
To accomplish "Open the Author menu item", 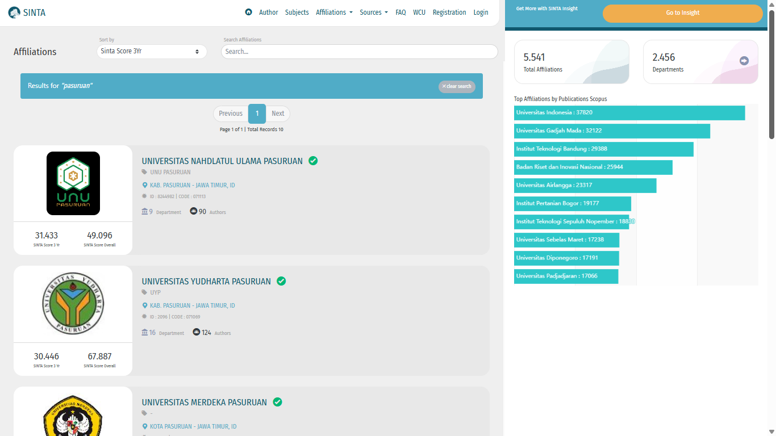I will click(269, 12).
